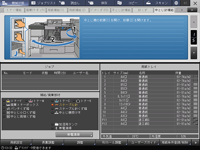Screen dimensions: 200x150
Task: Show previous tabs with left arrow button
Action: [181, 10]
